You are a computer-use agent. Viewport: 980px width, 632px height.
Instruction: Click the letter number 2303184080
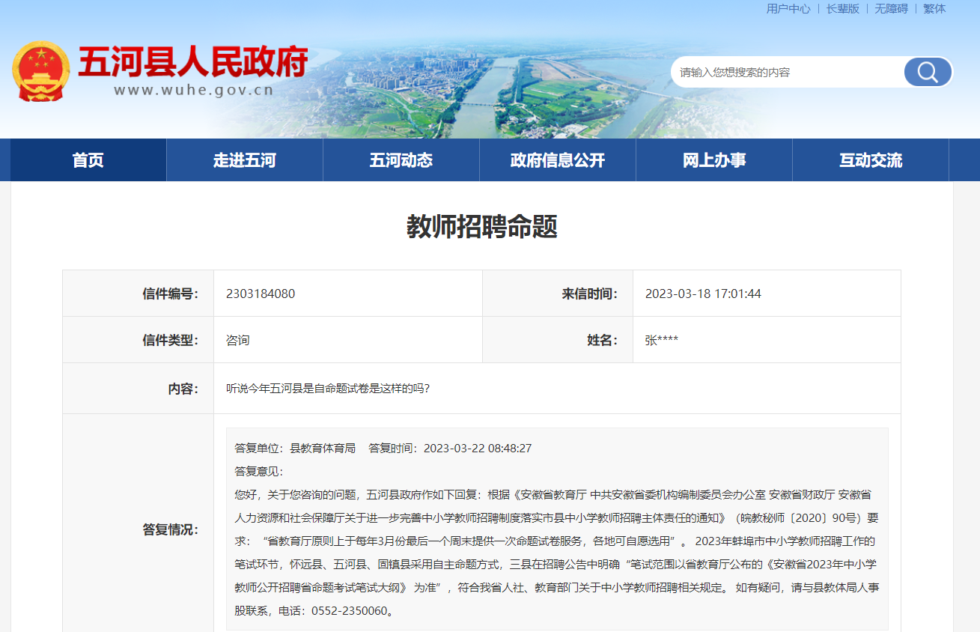tap(261, 294)
